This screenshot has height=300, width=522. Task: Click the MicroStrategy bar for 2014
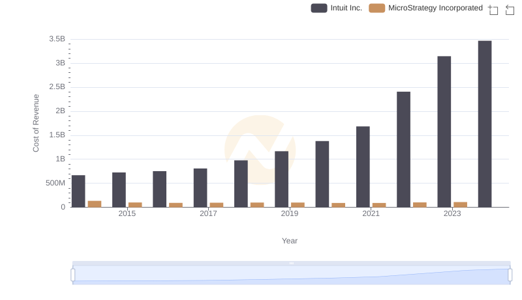[95, 204]
